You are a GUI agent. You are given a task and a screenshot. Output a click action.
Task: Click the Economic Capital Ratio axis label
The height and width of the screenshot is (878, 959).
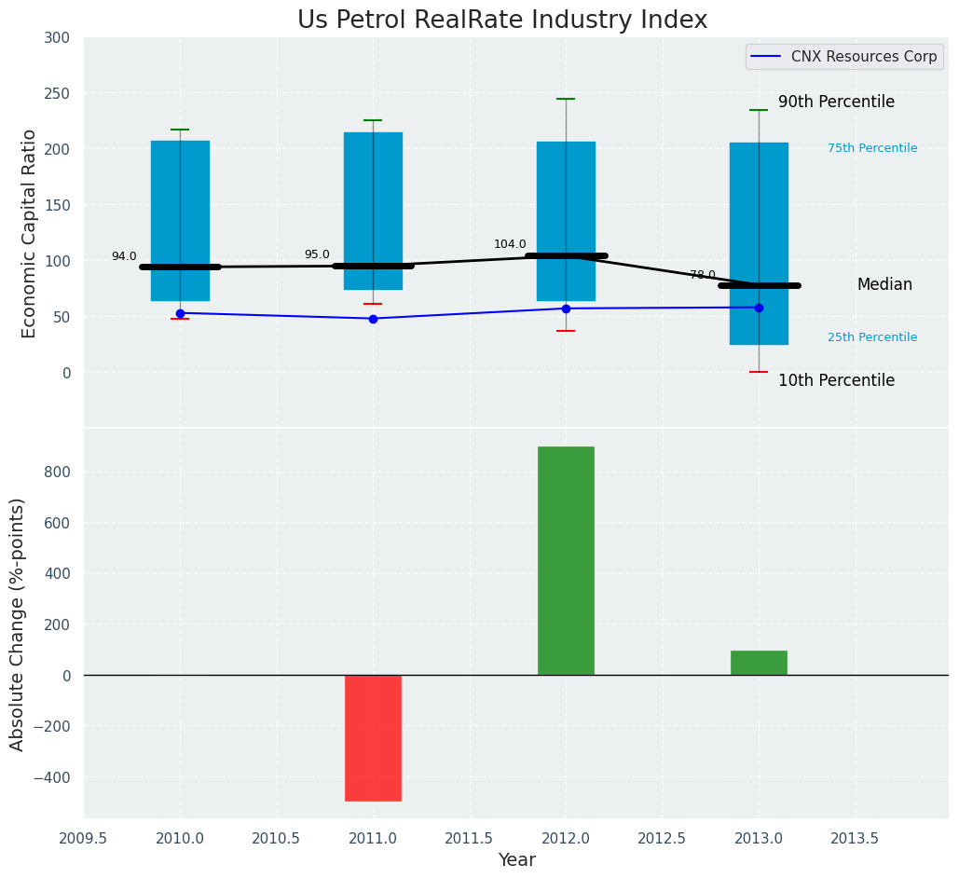30,233
